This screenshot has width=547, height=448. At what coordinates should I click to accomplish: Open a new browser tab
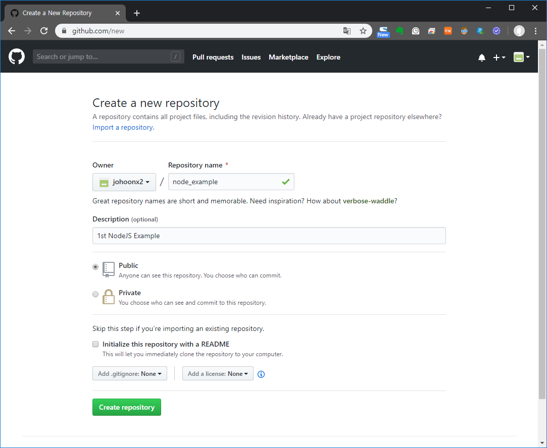coord(137,13)
